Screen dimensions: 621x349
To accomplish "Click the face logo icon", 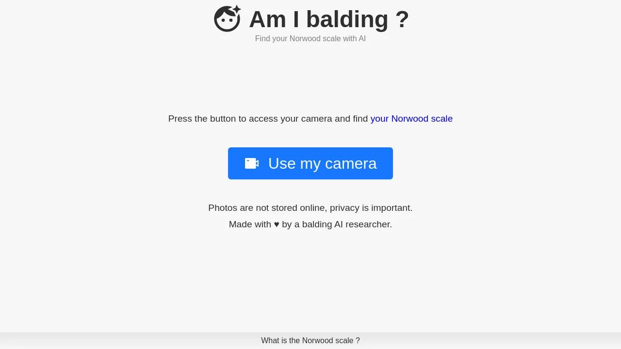I will [x=227, y=20].
